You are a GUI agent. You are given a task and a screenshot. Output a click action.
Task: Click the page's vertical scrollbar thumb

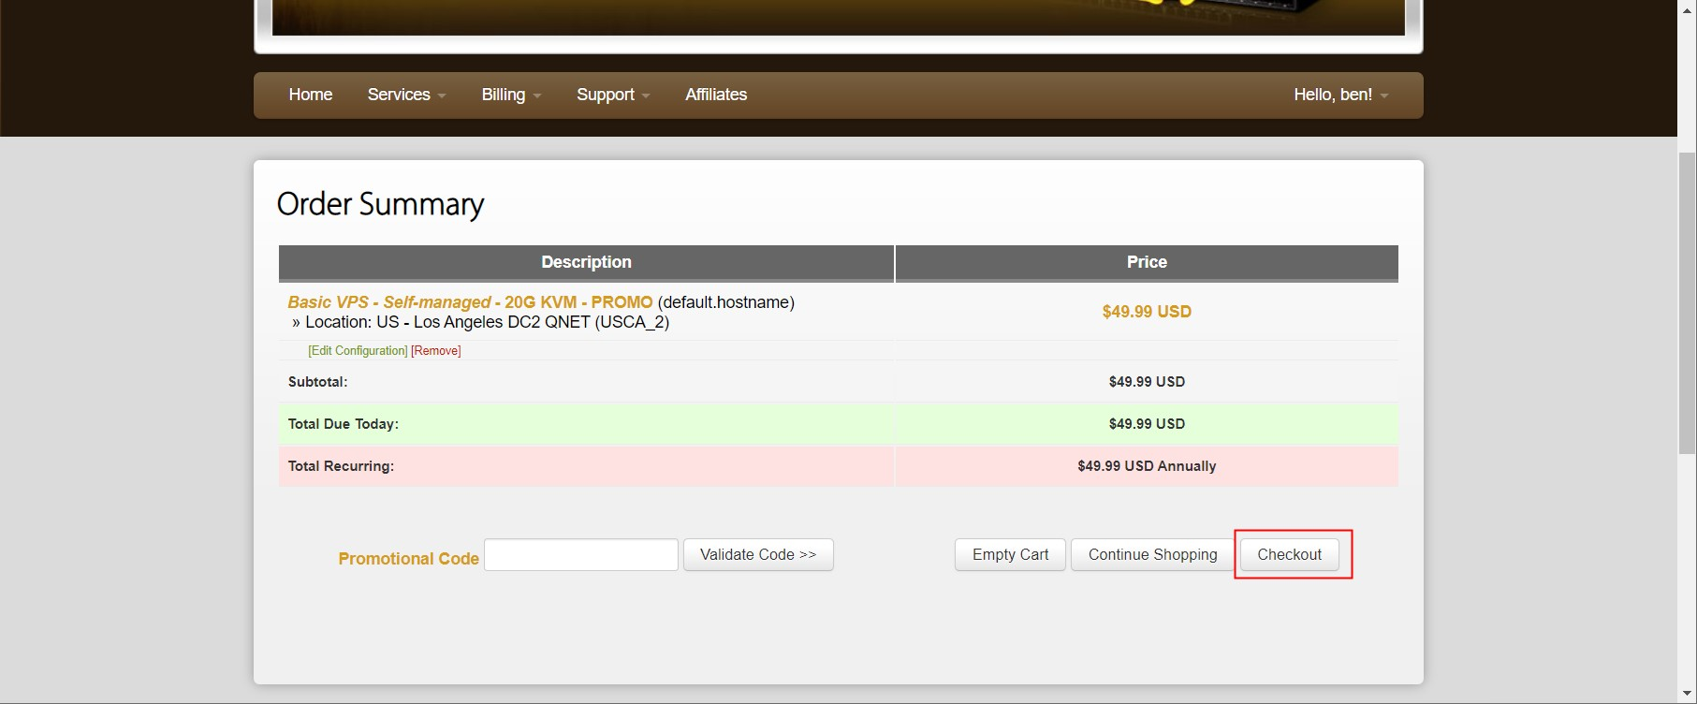[1687, 300]
